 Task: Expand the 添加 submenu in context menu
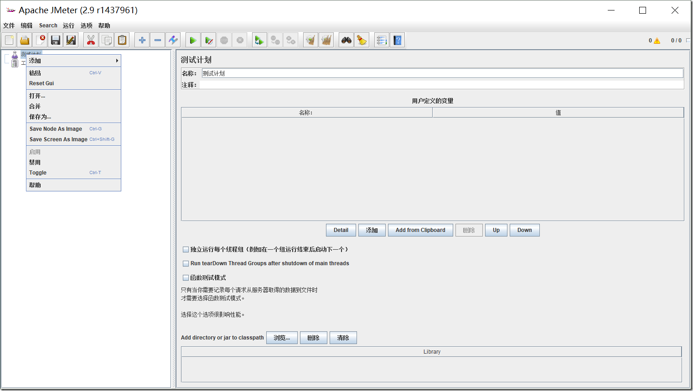tap(73, 61)
